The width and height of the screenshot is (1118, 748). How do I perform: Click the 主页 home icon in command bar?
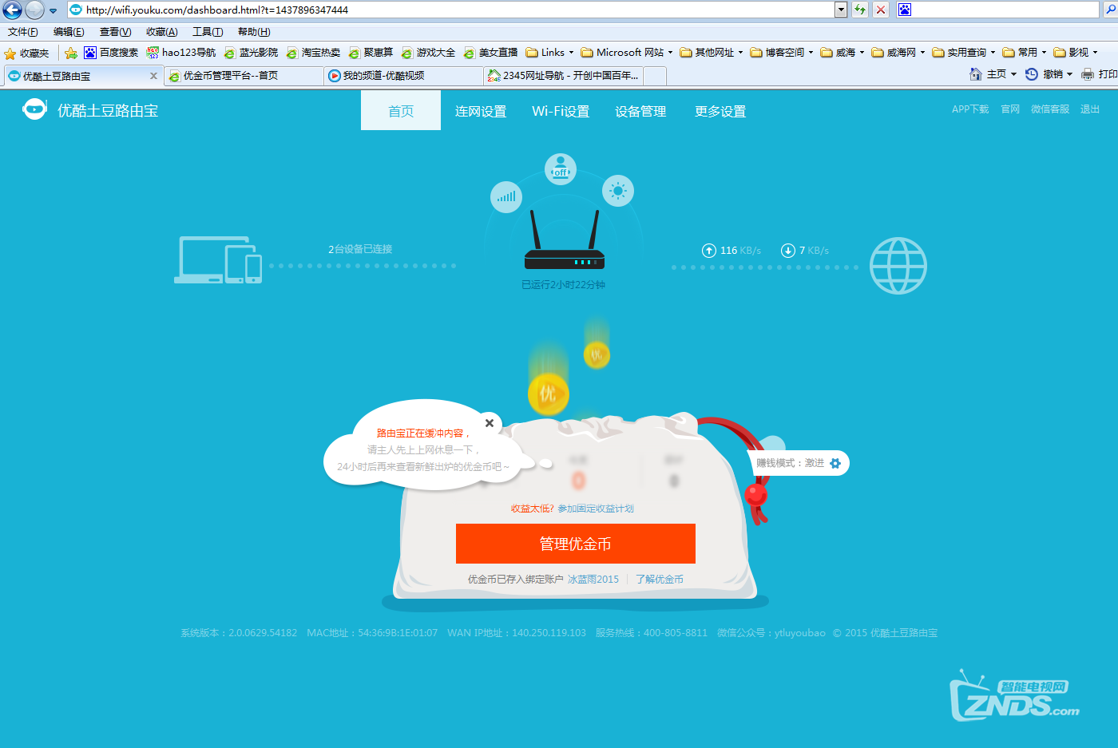pos(975,74)
